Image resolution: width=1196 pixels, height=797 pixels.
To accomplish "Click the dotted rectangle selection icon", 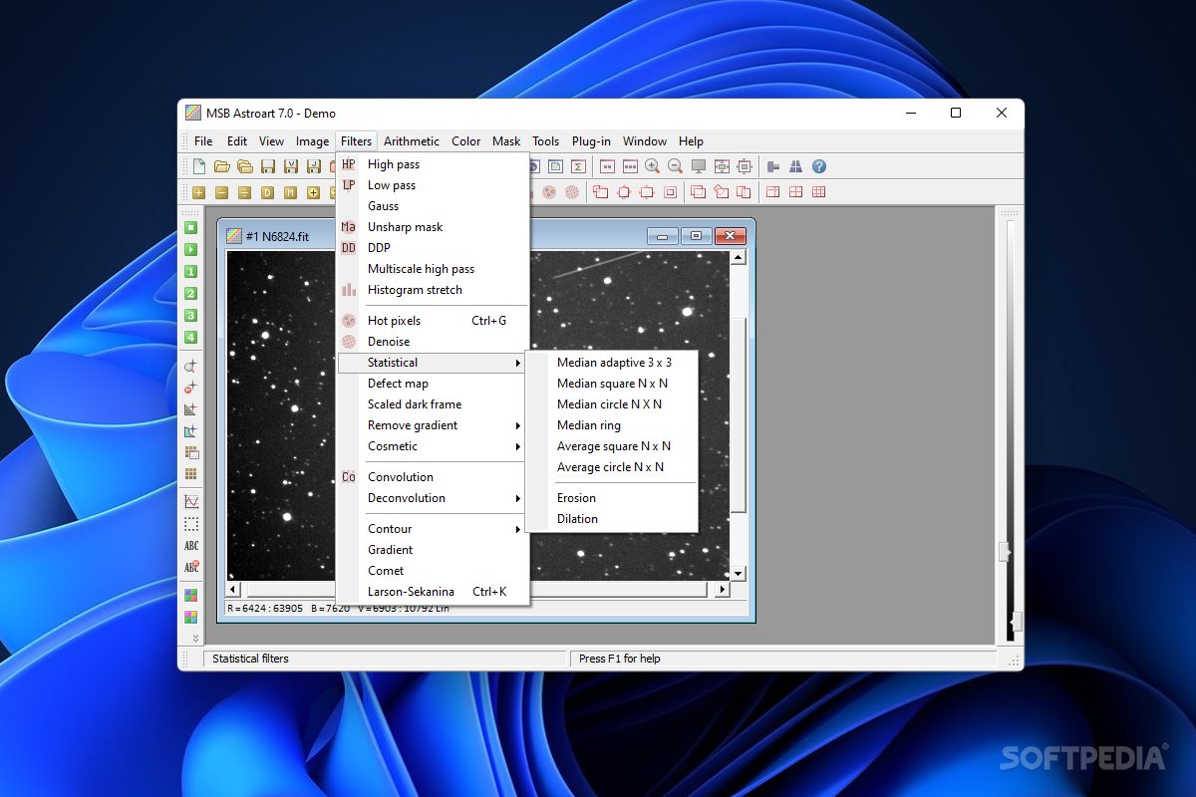I will 191,524.
